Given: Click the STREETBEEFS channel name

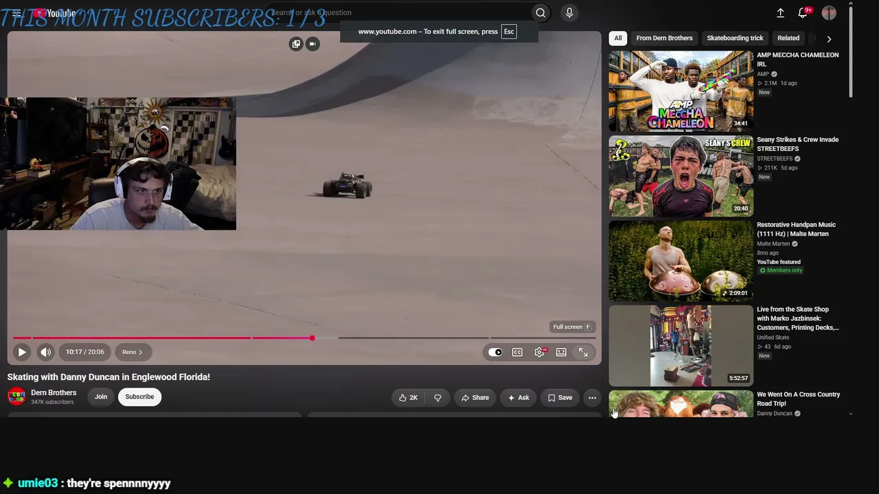Looking at the screenshot, I should 775,158.
